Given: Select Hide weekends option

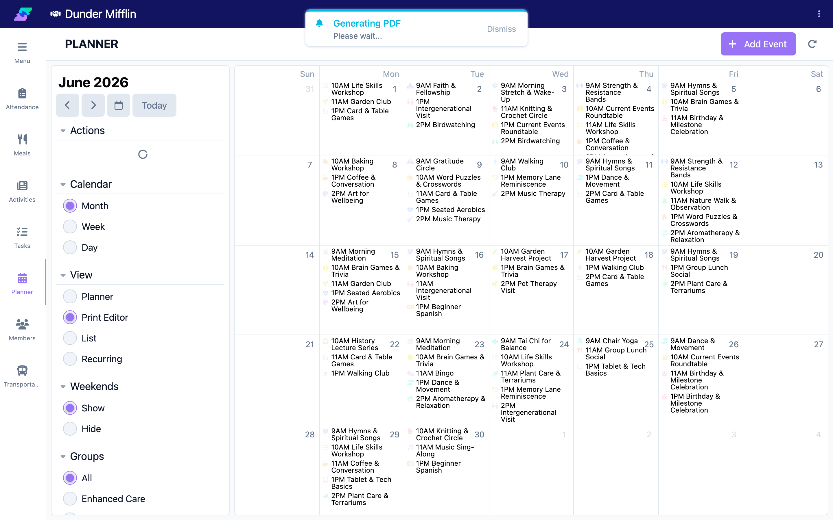Looking at the screenshot, I should [70, 429].
